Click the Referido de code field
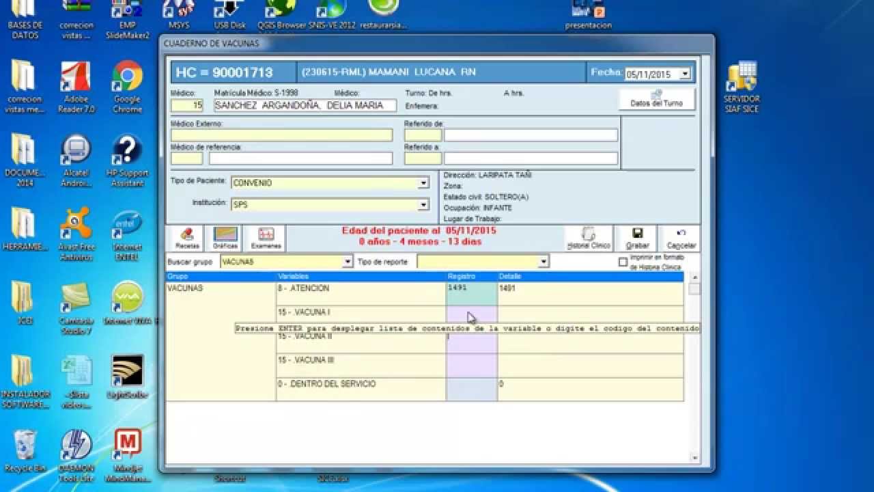The width and height of the screenshot is (874, 492). tap(423, 135)
